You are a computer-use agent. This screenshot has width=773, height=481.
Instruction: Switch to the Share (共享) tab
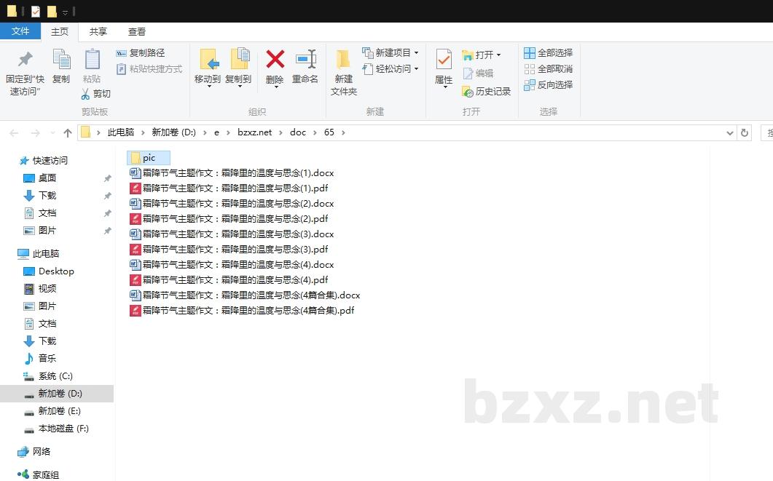98,32
